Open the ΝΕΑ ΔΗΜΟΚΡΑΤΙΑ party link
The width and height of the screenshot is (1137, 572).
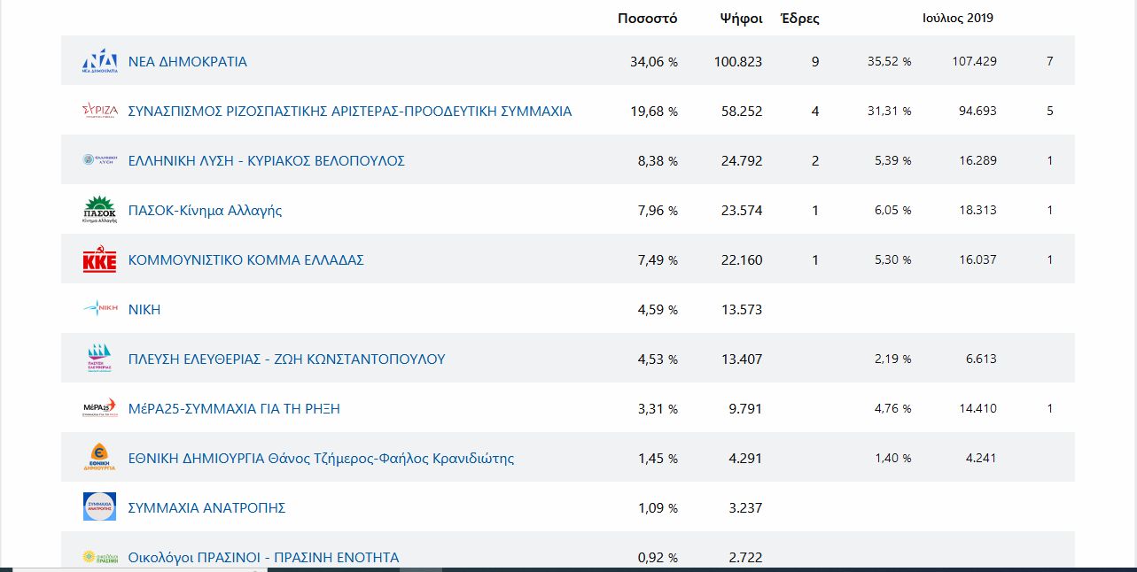(188, 62)
